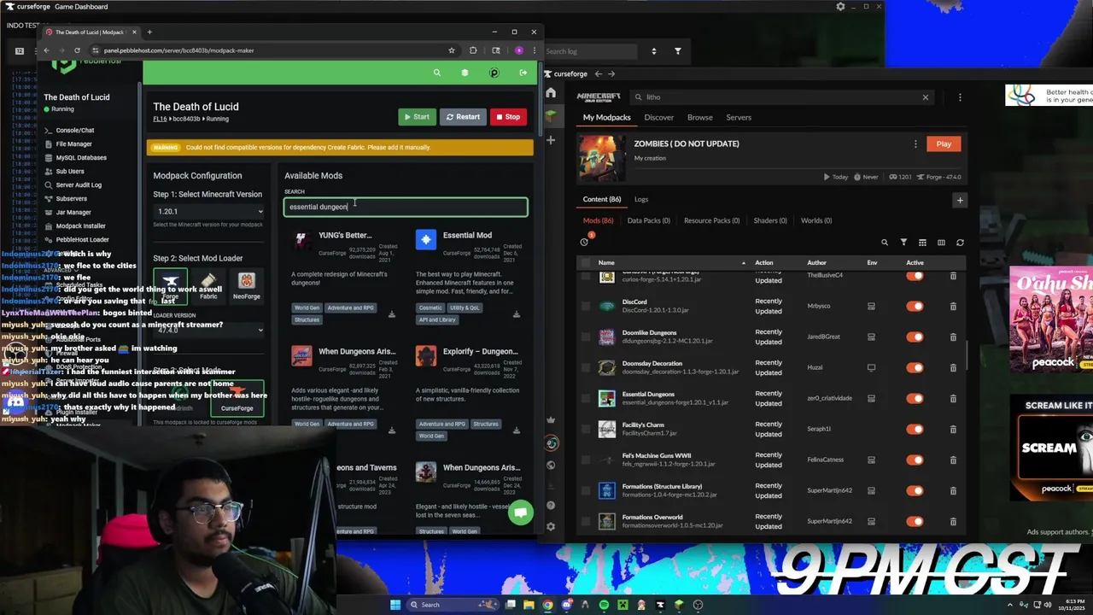Sort mods by Author column
The image size is (1093, 615).
coord(816,263)
